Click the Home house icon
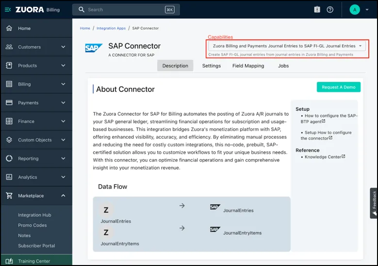This screenshot has width=378, height=266. pyautogui.click(x=9, y=28)
